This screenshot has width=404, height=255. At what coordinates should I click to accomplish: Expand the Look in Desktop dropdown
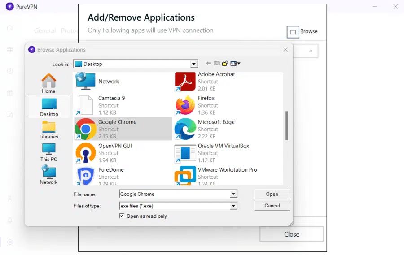point(194,64)
